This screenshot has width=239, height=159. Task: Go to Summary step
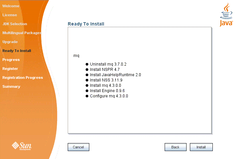[11, 86]
